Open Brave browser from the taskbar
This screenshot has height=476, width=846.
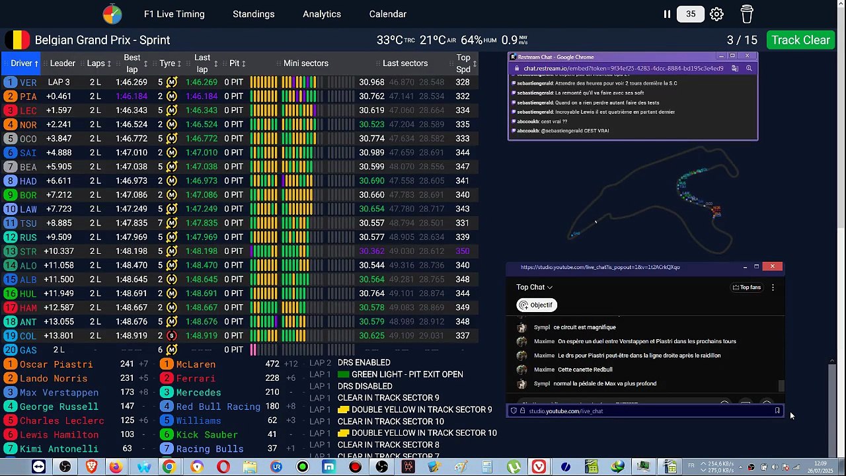click(91, 467)
